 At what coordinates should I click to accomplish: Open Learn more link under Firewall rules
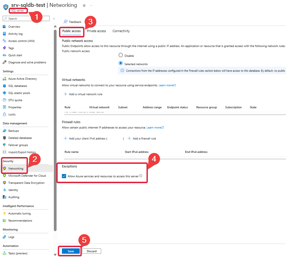click(x=155, y=128)
